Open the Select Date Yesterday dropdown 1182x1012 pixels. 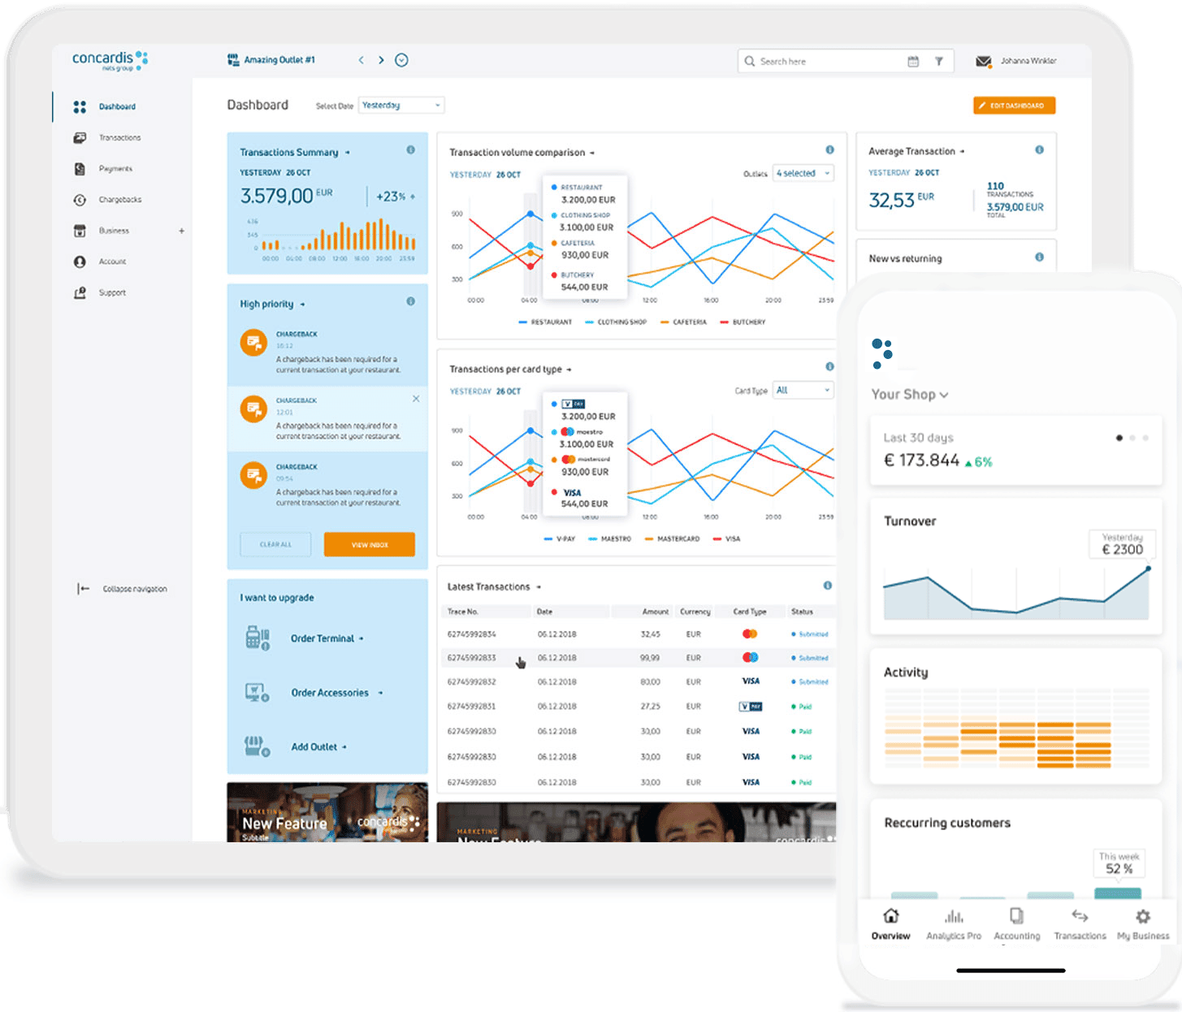tap(400, 106)
